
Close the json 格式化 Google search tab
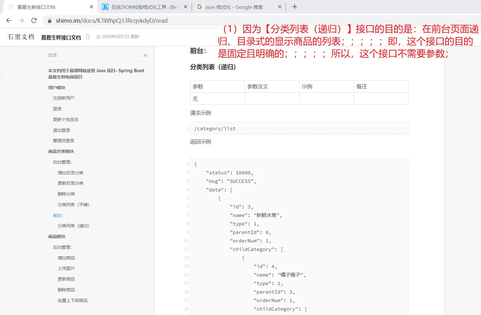[x=280, y=7]
